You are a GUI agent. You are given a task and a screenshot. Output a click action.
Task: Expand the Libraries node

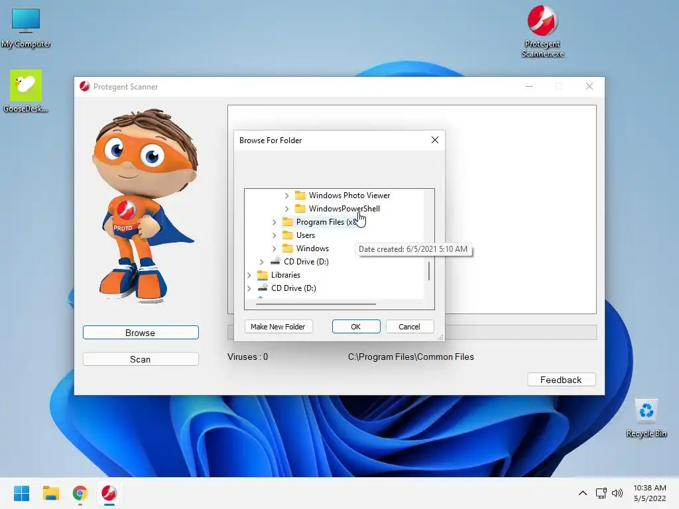[x=249, y=275]
